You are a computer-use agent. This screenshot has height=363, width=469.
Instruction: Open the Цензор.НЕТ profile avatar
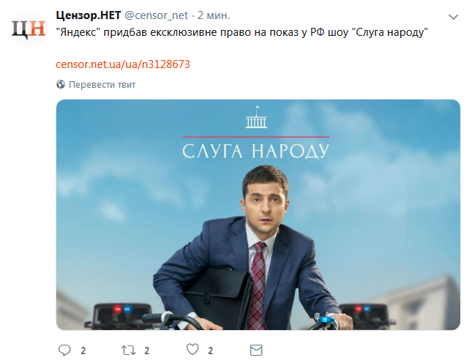pos(29,29)
